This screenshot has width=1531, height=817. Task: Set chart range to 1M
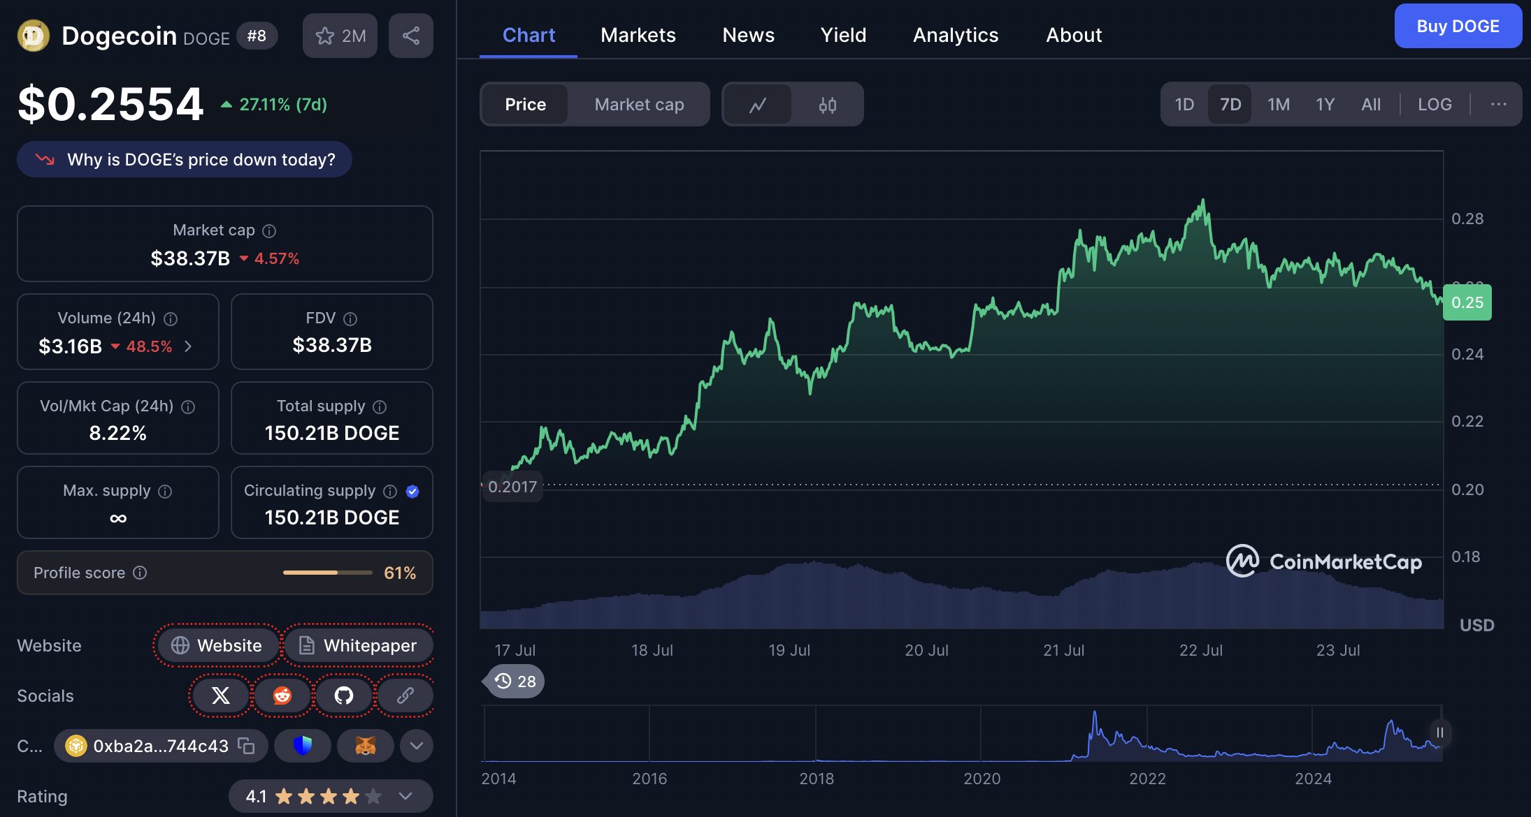1278,104
